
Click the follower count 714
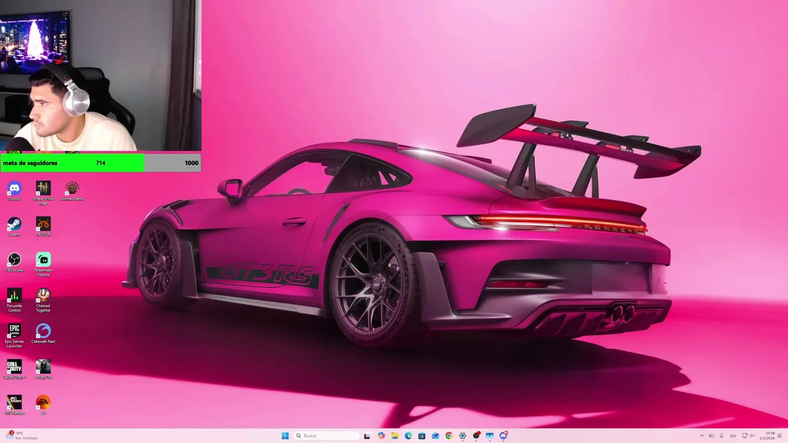pyautogui.click(x=100, y=163)
